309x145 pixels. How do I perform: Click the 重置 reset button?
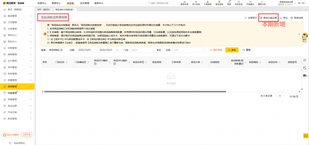247,50
